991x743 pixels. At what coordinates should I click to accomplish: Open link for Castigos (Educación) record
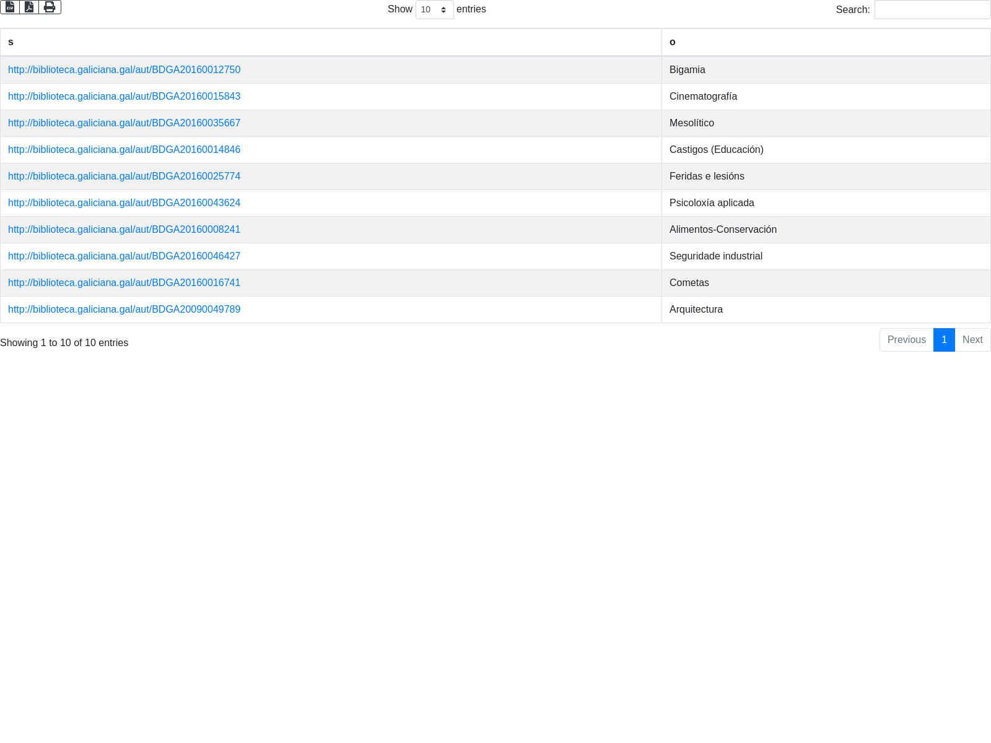point(124,150)
